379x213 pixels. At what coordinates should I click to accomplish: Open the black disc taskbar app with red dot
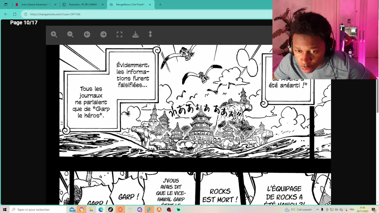tap(169, 209)
